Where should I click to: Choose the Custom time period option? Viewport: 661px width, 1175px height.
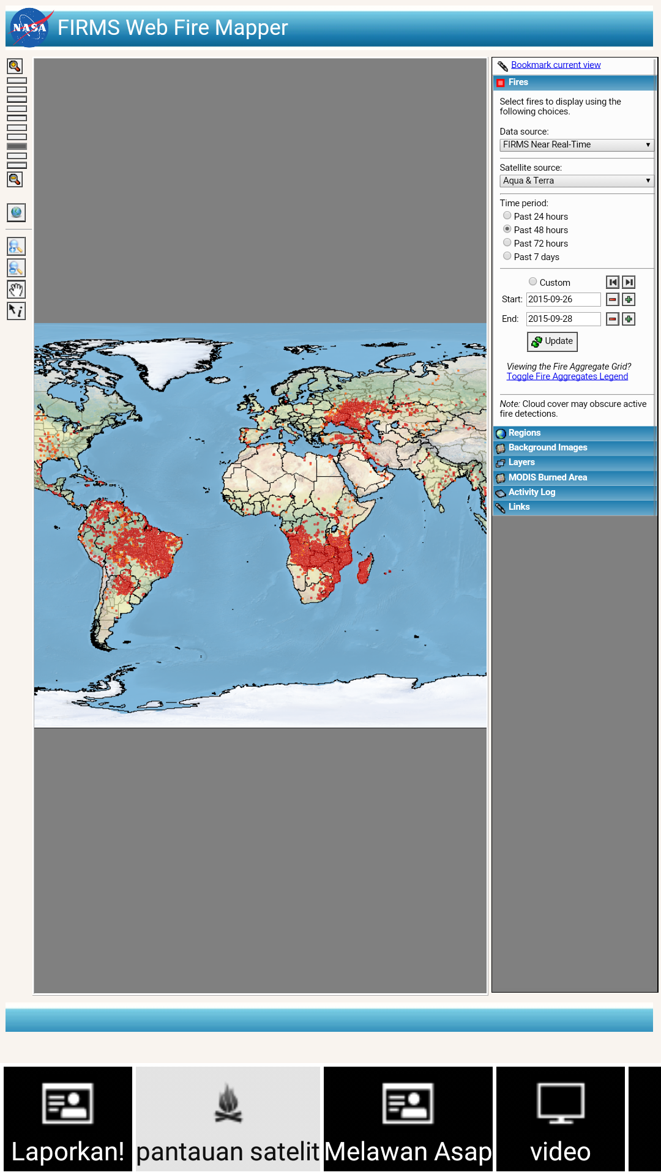tap(533, 282)
